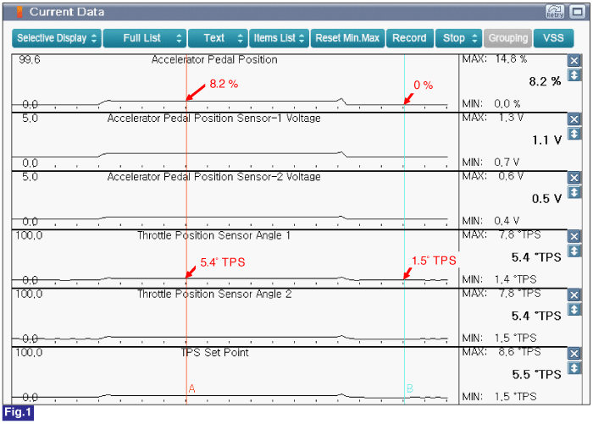Expand the Accelerator Pedal Position graph height
Image resolution: width=593 pixels, height=424 pixels.
574,74
